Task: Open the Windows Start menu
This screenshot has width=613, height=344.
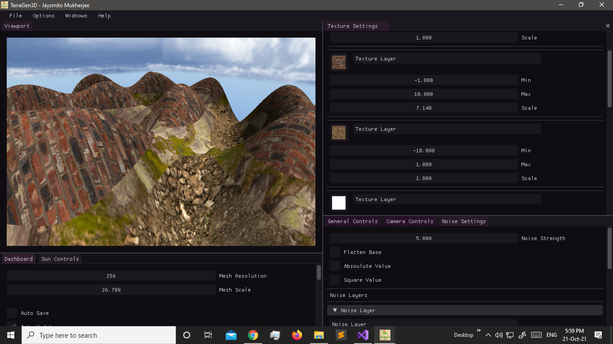Action: click(11, 335)
